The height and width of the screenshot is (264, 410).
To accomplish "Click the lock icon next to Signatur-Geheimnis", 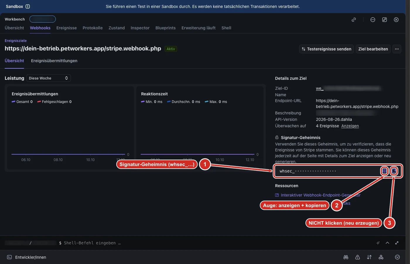I will point(277,138).
